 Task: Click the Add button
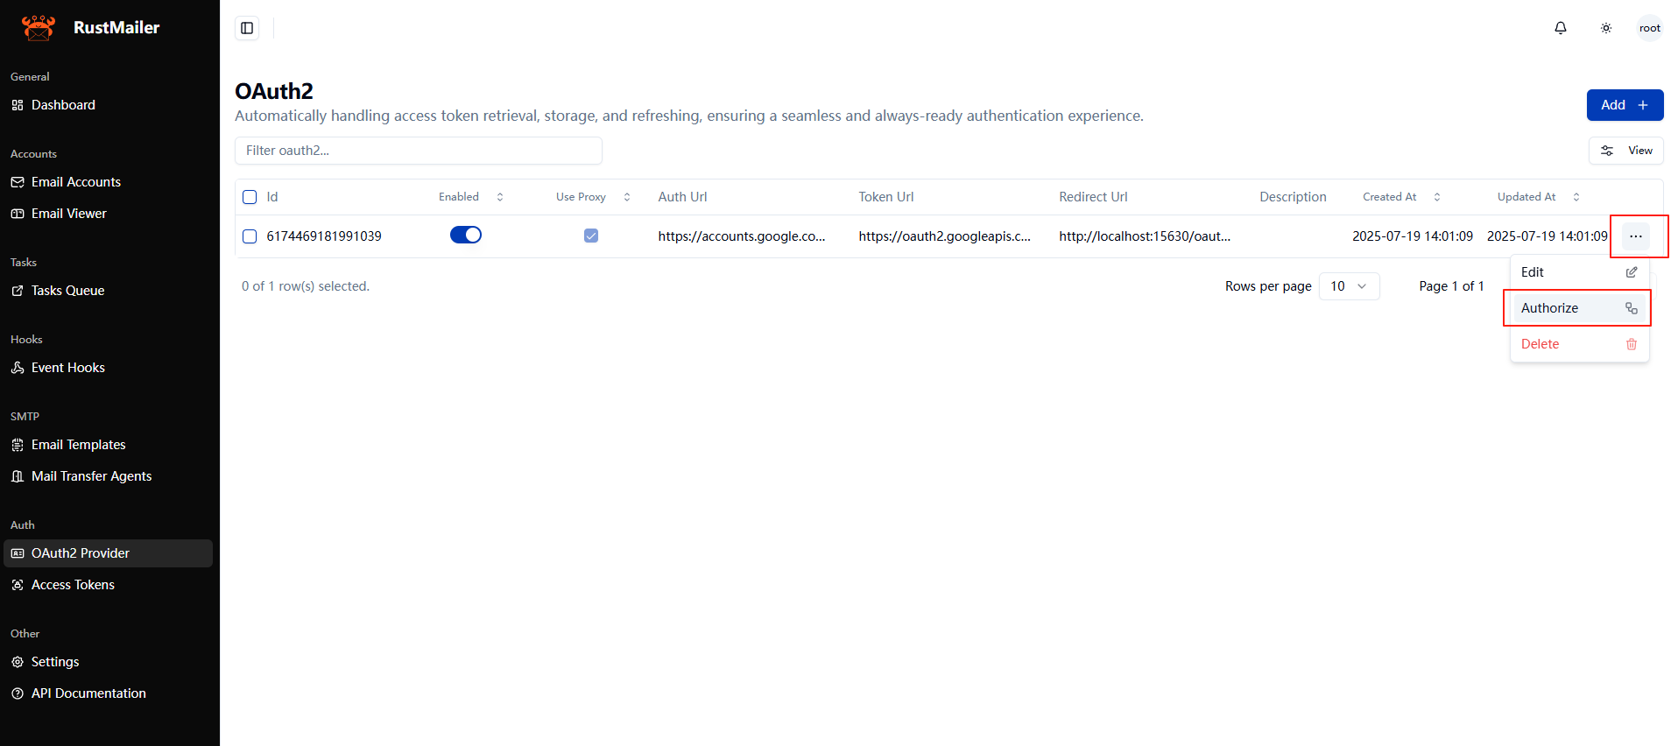pos(1625,105)
